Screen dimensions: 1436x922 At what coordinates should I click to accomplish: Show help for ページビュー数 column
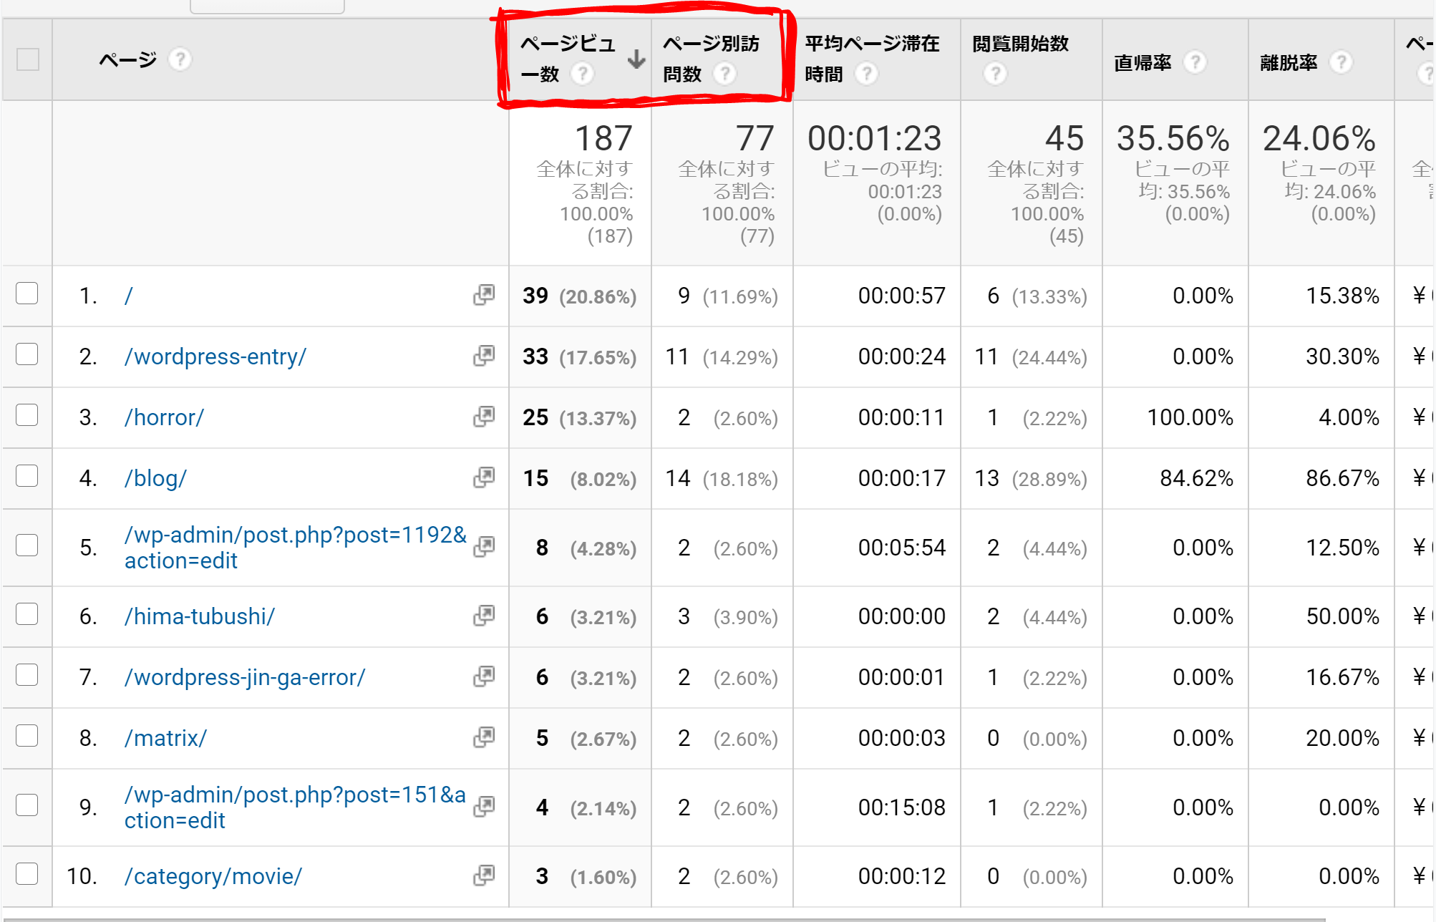582,74
